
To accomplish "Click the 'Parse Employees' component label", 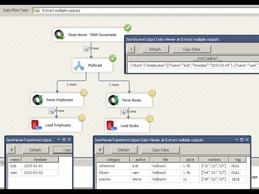I will (60, 100).
